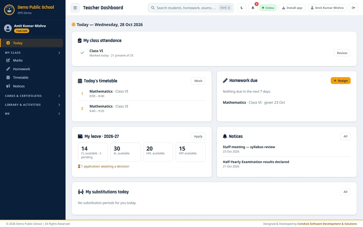
Task: Click the Notices bell icon in the card
Action: [225, 136]
